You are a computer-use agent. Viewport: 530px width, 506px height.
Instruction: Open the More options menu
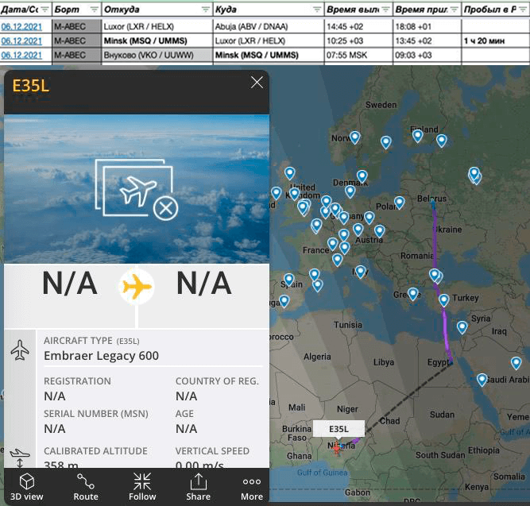point(251,486)
